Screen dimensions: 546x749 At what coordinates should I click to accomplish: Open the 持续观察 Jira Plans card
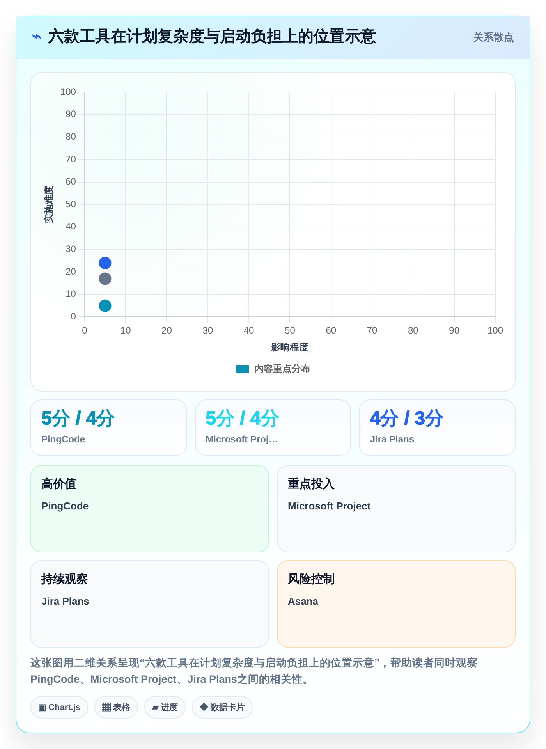pyautogui.click(x=150, y=604)
